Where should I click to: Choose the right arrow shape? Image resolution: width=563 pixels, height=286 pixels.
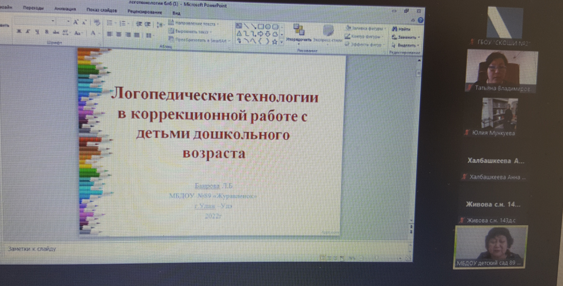tap(260, 34)
